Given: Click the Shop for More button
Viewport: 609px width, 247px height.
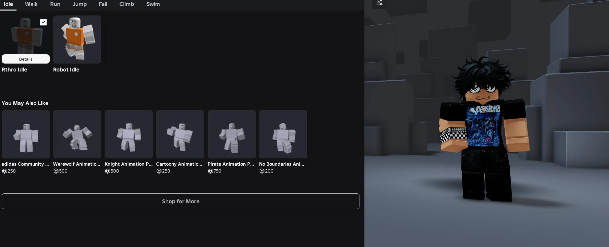Looking at the screenshot, I should coord(181,201).
